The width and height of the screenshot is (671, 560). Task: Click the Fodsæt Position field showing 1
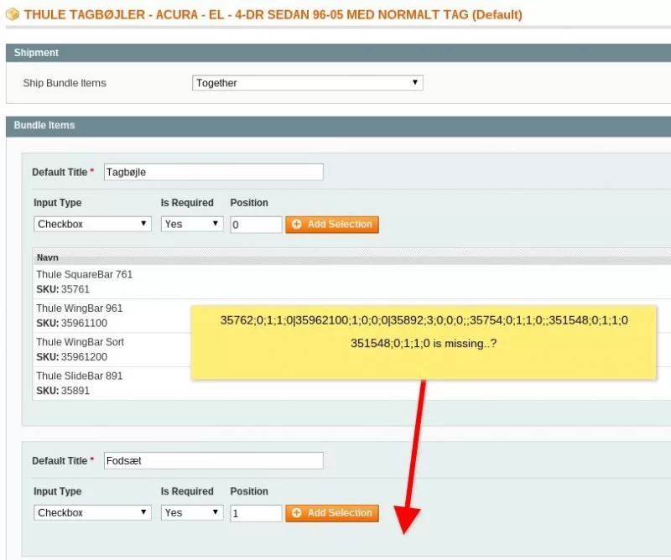click(256, 513)
